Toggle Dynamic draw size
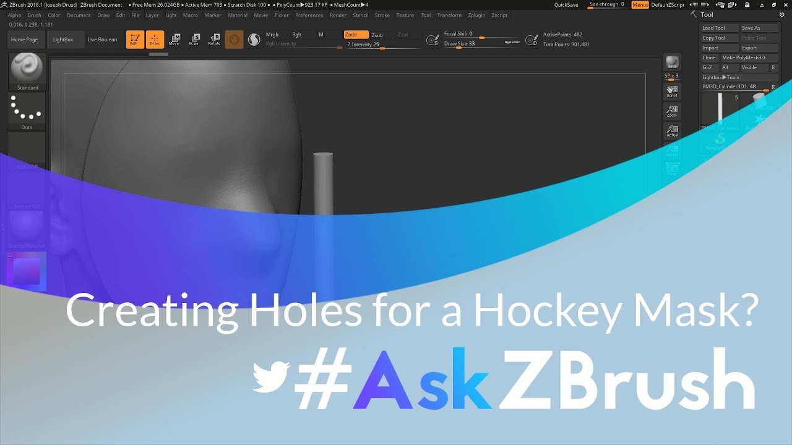The image size is (792, 445). point(512,42)
